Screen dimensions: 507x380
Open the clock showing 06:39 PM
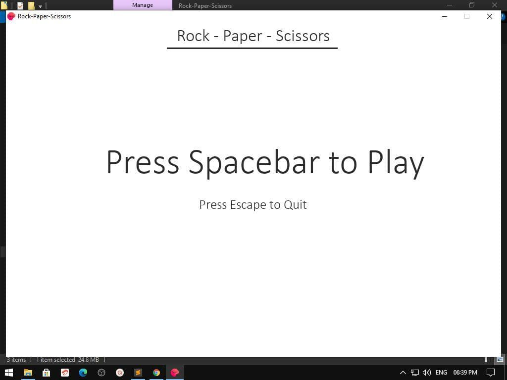point(465,373)
